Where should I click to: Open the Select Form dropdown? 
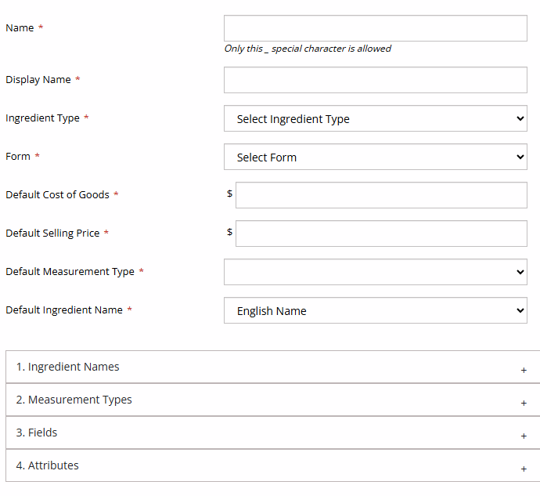[x=375, y=157]
